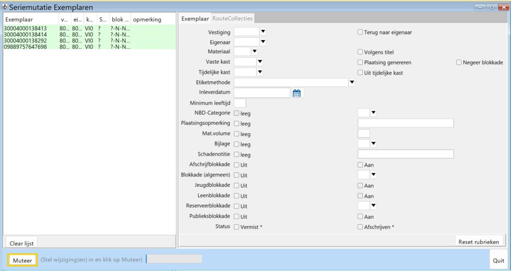Select exemplaar row 09889757647698
511x271 pixels.
tap(25, 47)
